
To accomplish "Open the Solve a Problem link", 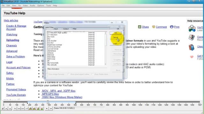I will coord(16,56).
